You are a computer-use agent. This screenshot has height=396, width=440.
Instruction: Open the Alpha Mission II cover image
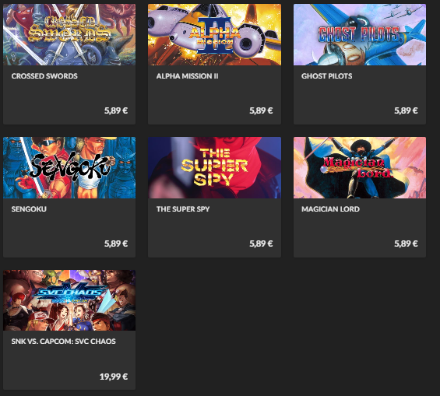(214, 34)
